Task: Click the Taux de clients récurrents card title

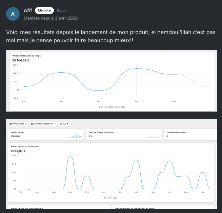Action: (101, 133)
